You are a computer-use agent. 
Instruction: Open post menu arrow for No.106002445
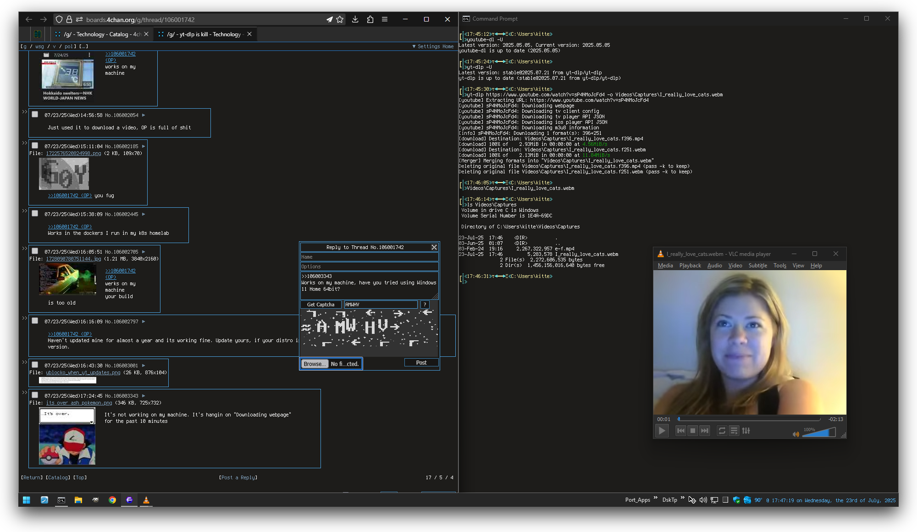pyautogui.click(x=144, y=214)
